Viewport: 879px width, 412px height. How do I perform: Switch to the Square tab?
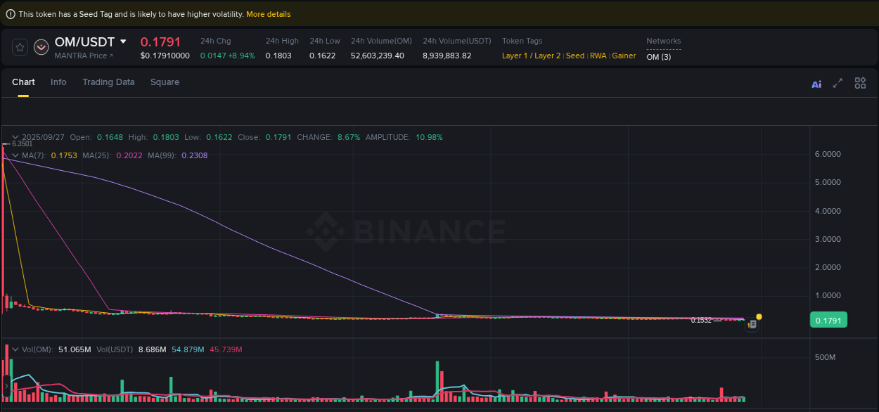click(x=165, y=82)
